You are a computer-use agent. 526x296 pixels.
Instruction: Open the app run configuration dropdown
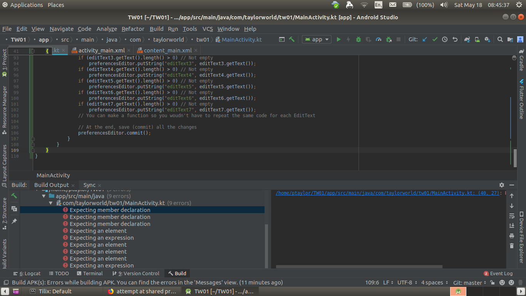(x=317, y=39)
